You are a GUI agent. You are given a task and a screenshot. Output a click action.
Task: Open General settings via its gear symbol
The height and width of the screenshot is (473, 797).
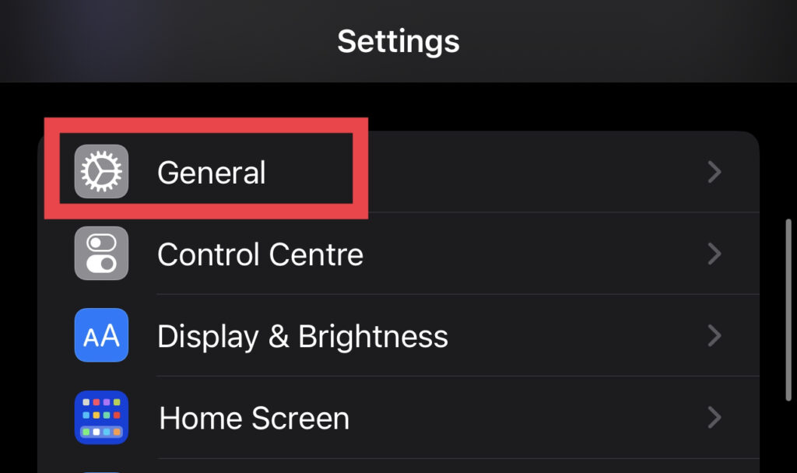102,172
